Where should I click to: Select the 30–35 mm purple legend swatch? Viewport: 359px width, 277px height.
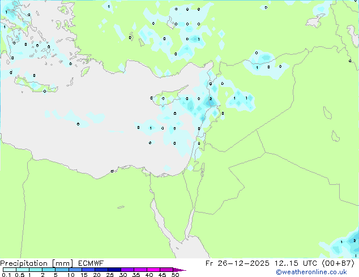tap(127, 270)
